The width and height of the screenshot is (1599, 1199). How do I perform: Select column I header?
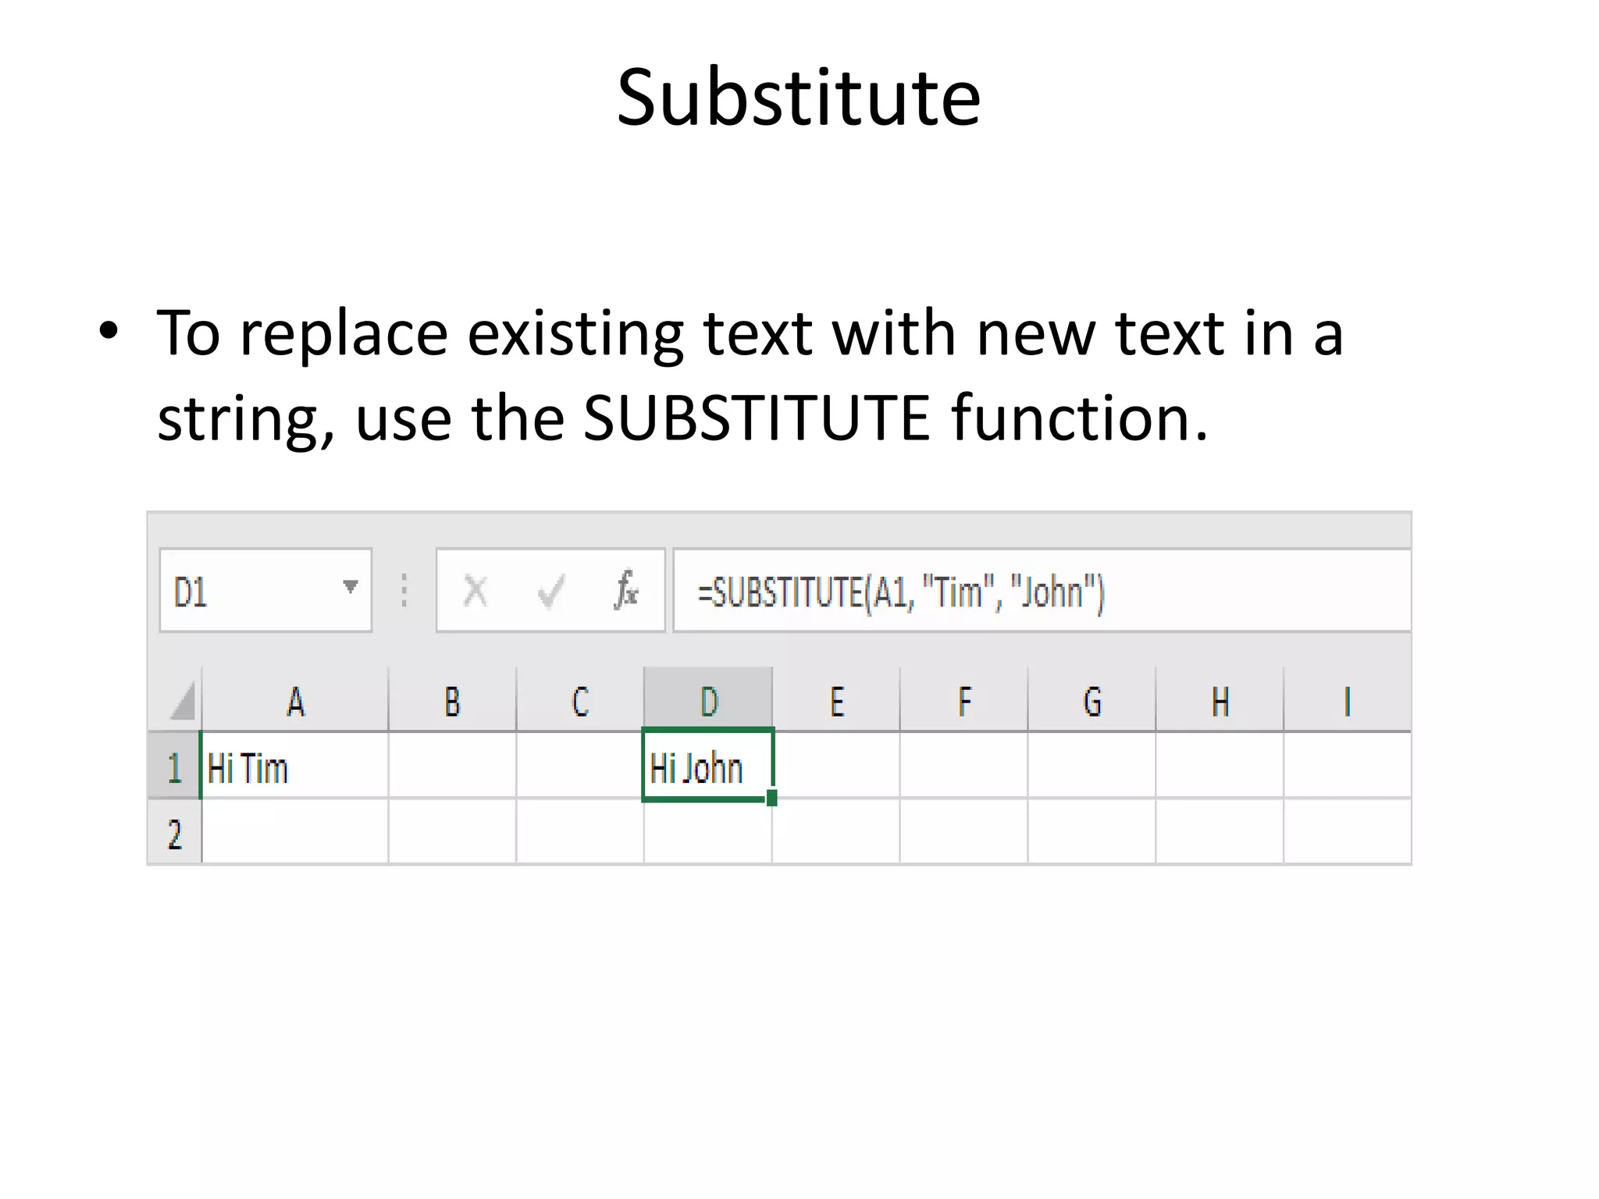click(x=1348, y=700)
